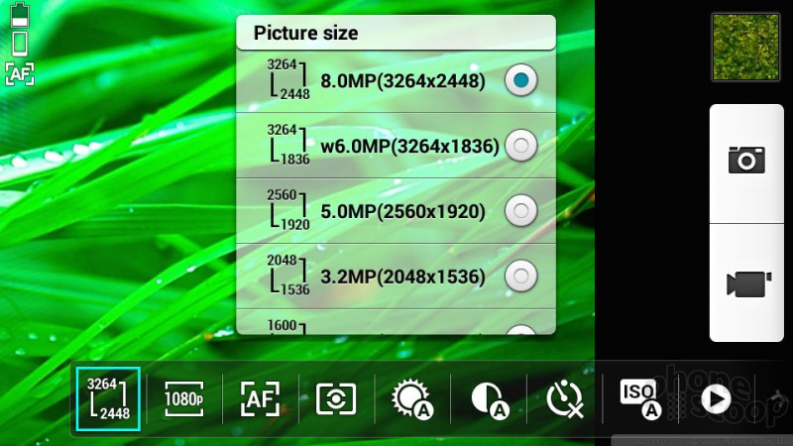Viewport: 793px width, 446px height.
Task: Tap the AF indicator in status area
Action: (20, 74)
